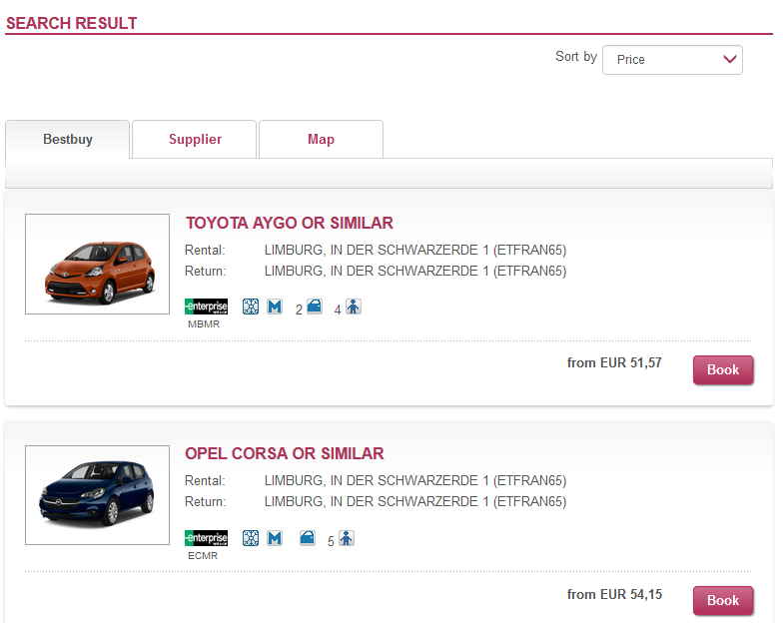Click the MBMR car code text
The width and height of the screenshot is (783, 623).
point(204,324)
